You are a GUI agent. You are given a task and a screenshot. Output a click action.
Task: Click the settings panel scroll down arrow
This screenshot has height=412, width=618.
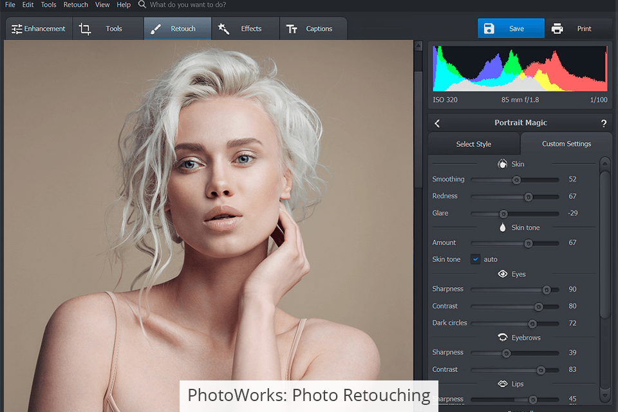(604, 395)
